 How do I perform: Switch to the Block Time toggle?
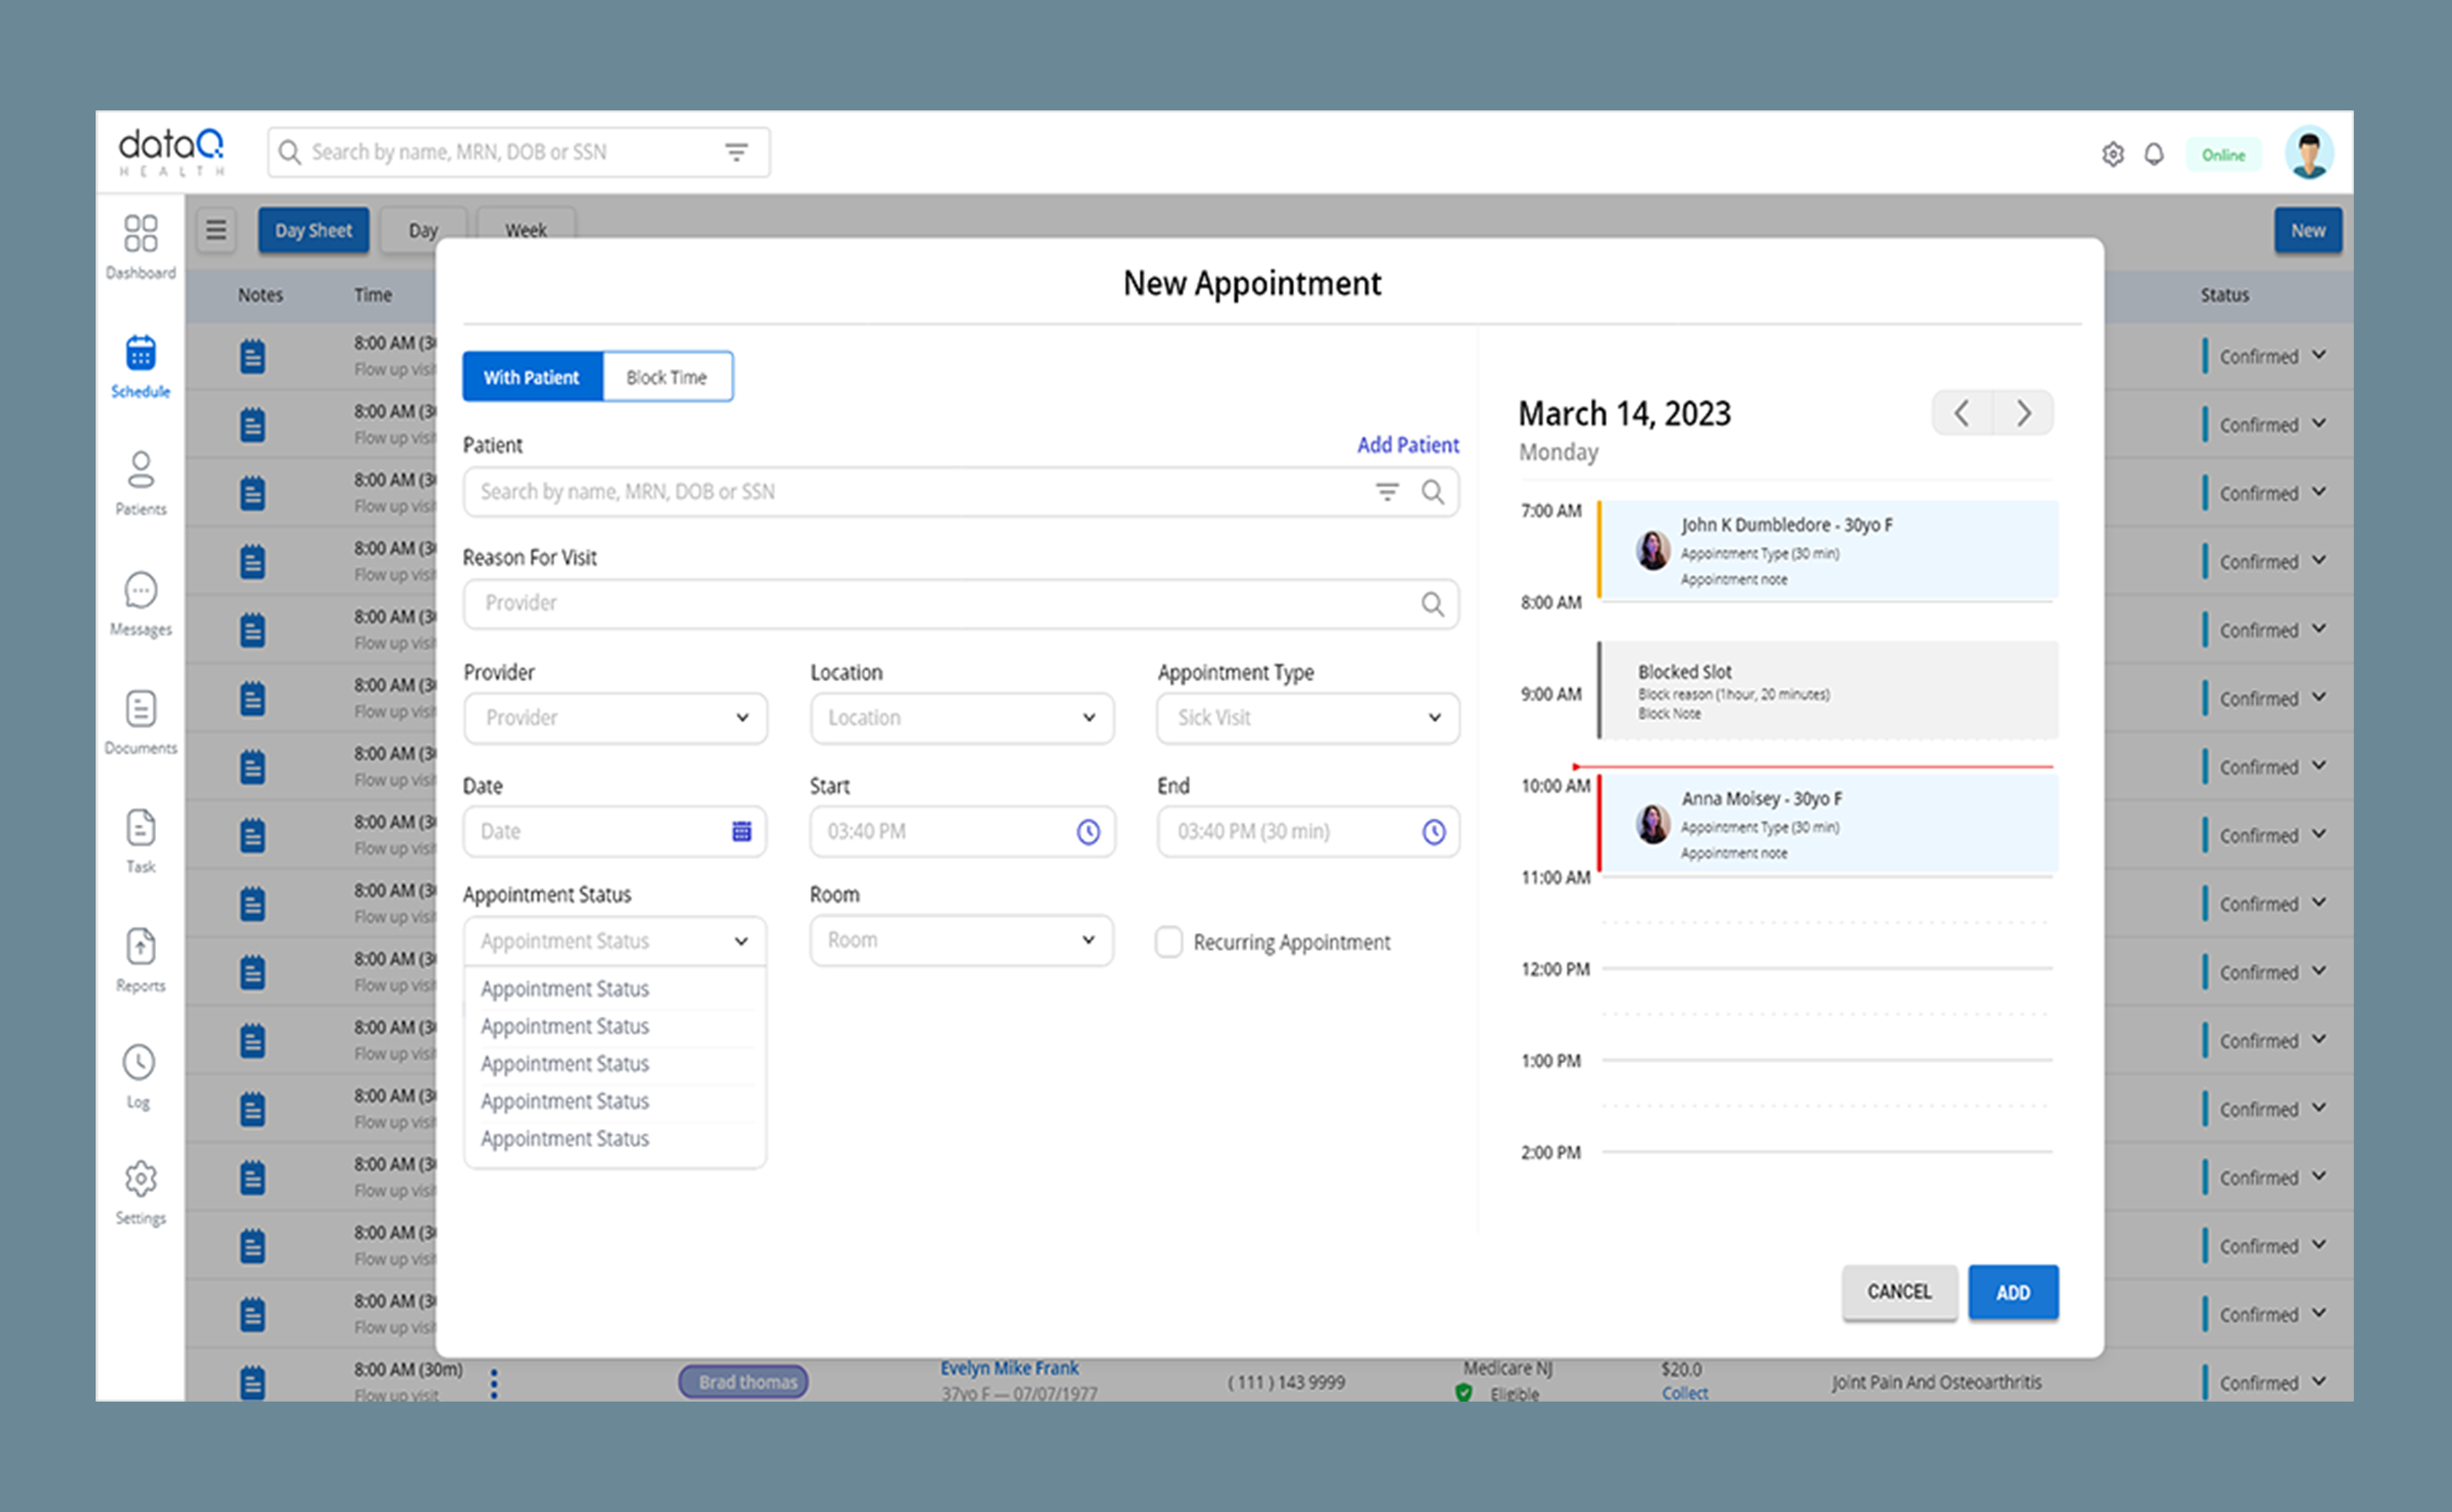[667, 377]
